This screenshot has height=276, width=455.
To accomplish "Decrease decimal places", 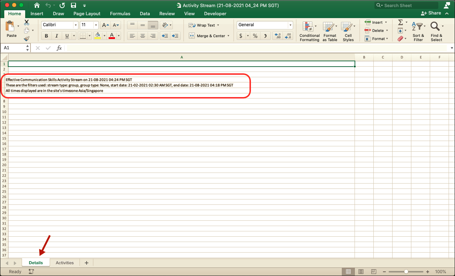I will [x=288, y=36].
